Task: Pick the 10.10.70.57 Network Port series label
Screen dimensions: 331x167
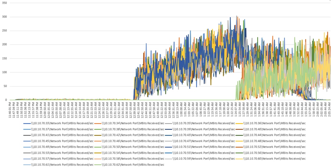Action: click(58, 159)
